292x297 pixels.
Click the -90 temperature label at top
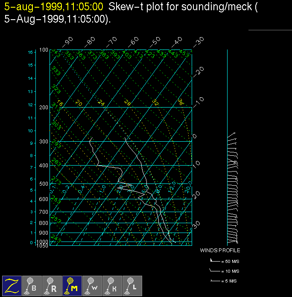67,42
